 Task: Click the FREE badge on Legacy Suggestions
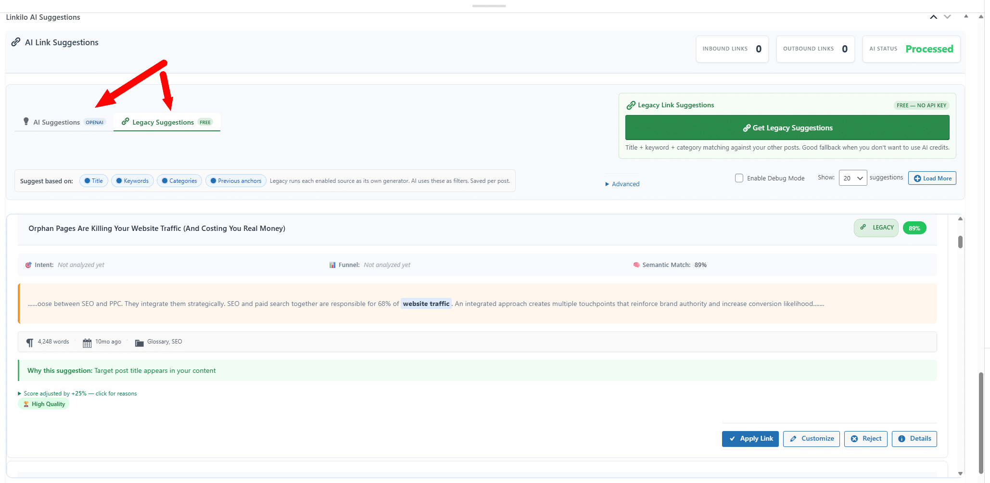pos(205,122)
